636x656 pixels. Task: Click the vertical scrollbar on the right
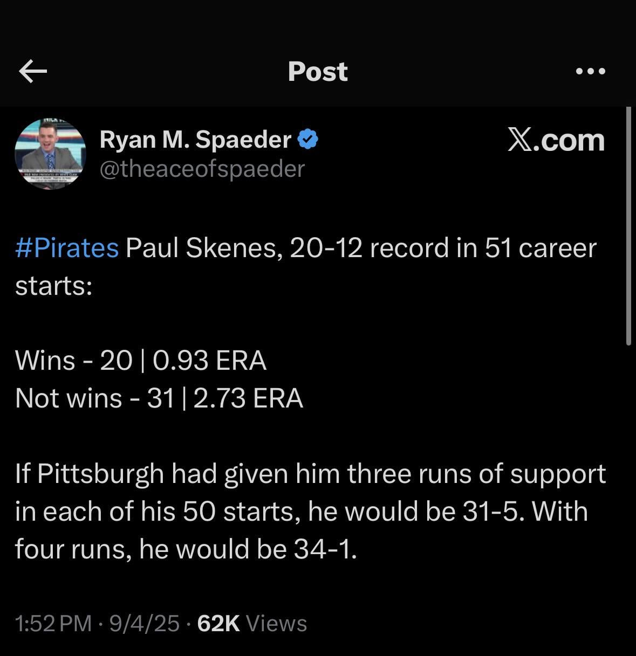628,225
